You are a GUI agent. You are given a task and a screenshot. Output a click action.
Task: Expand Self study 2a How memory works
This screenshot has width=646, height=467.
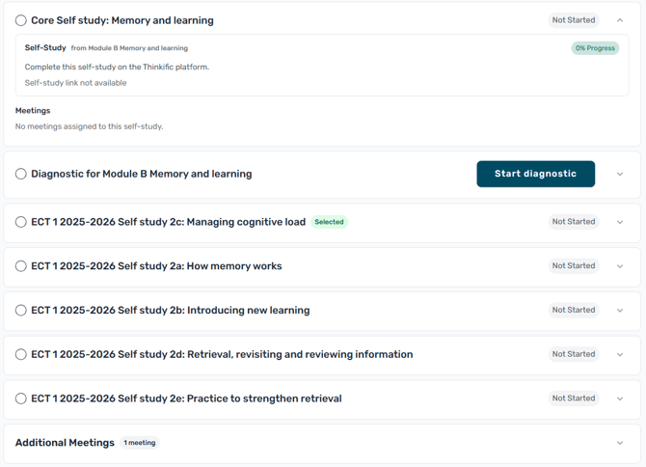coord(620,266)
